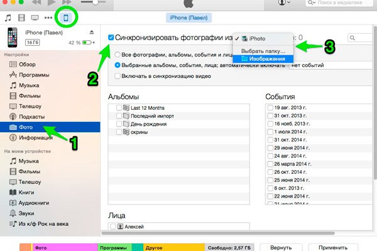
Task: Select Обзор in the settings sidebar
Action: [x=30, y=64]
